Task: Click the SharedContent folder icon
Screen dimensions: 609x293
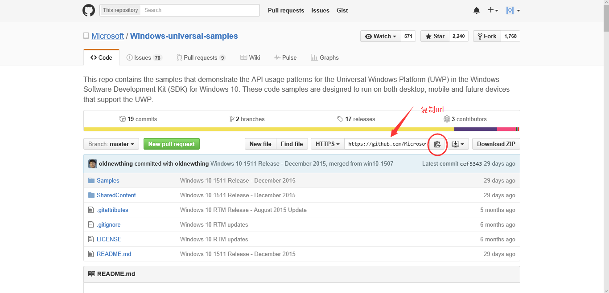Action: pyautogui.click(x=91, y=195)
